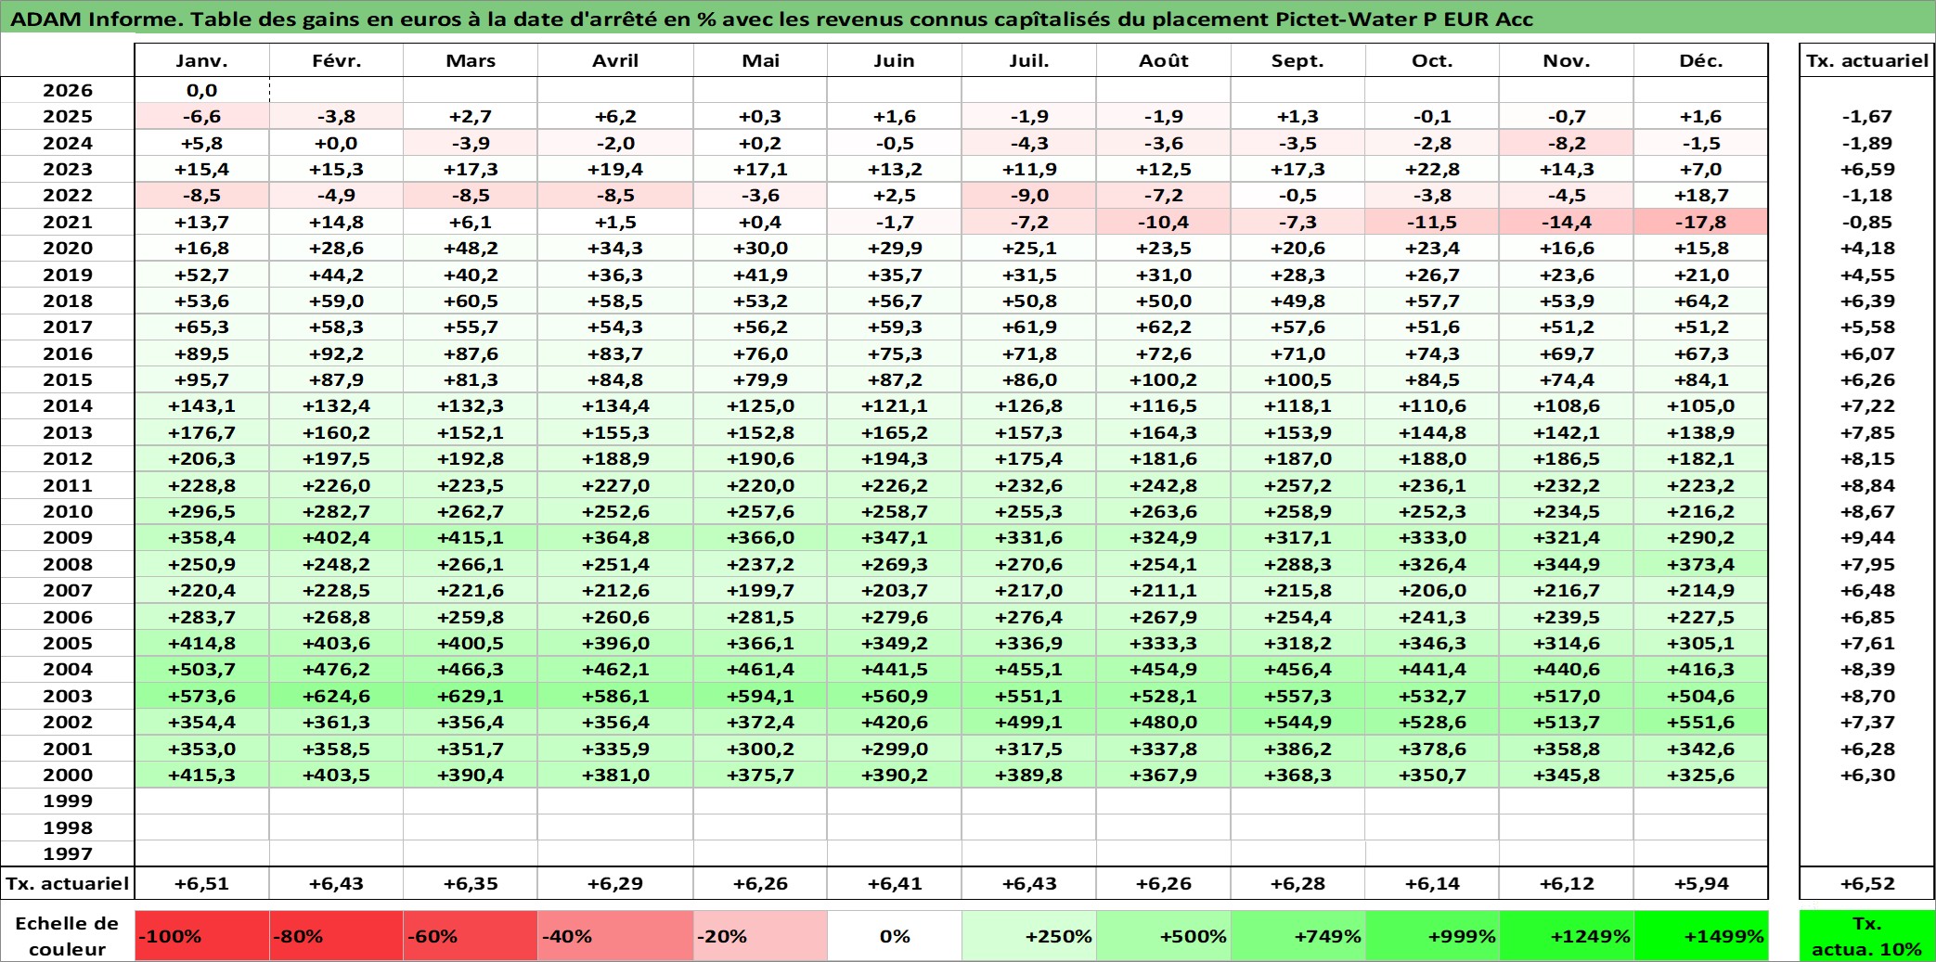Select the +415,3 cell in 2000
1936x962 pixels.
pyautogui.click(x=202, y=775)
